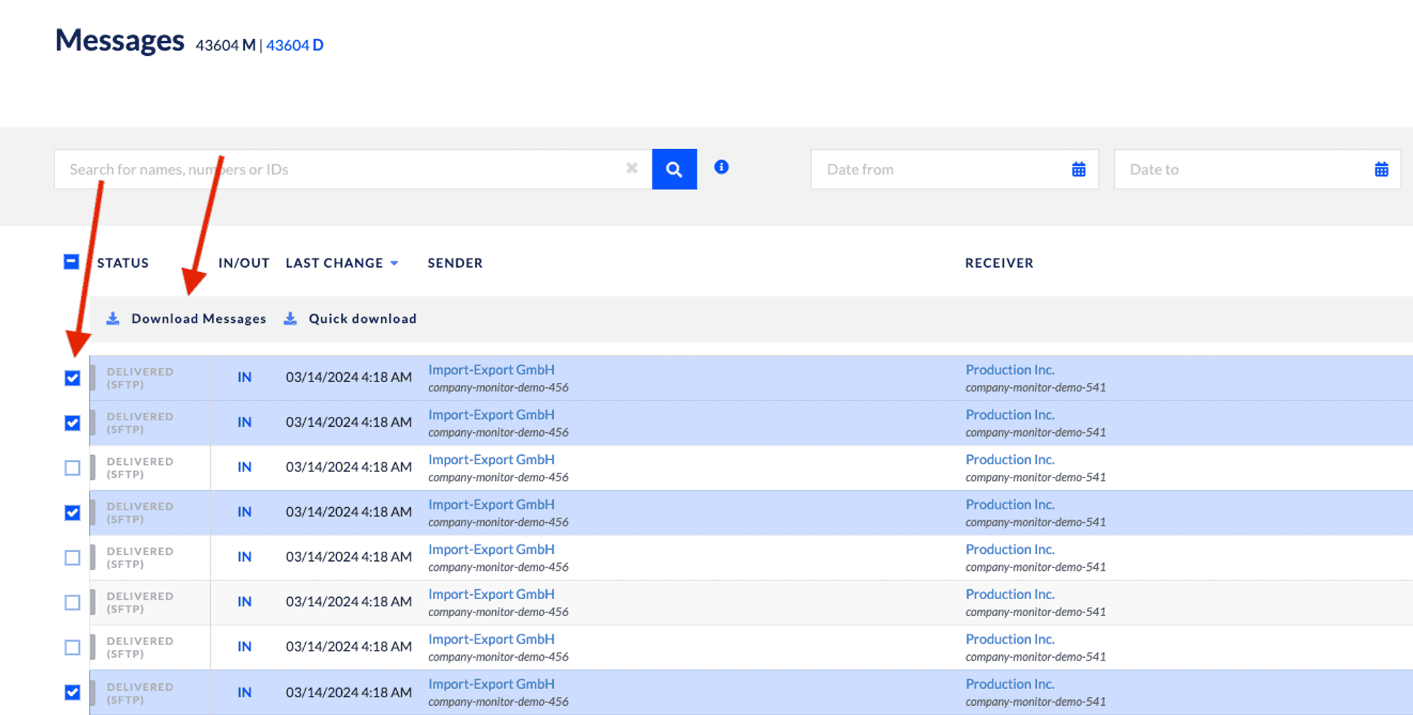
Task: Clear the search field with X icon
Action: point(632,168)
